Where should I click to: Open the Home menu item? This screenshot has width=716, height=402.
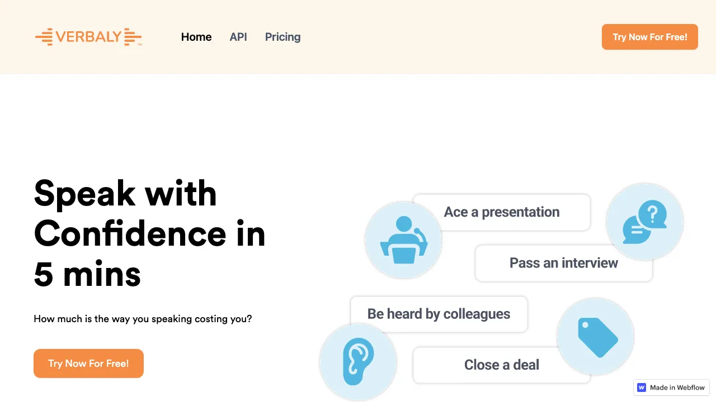196,37
